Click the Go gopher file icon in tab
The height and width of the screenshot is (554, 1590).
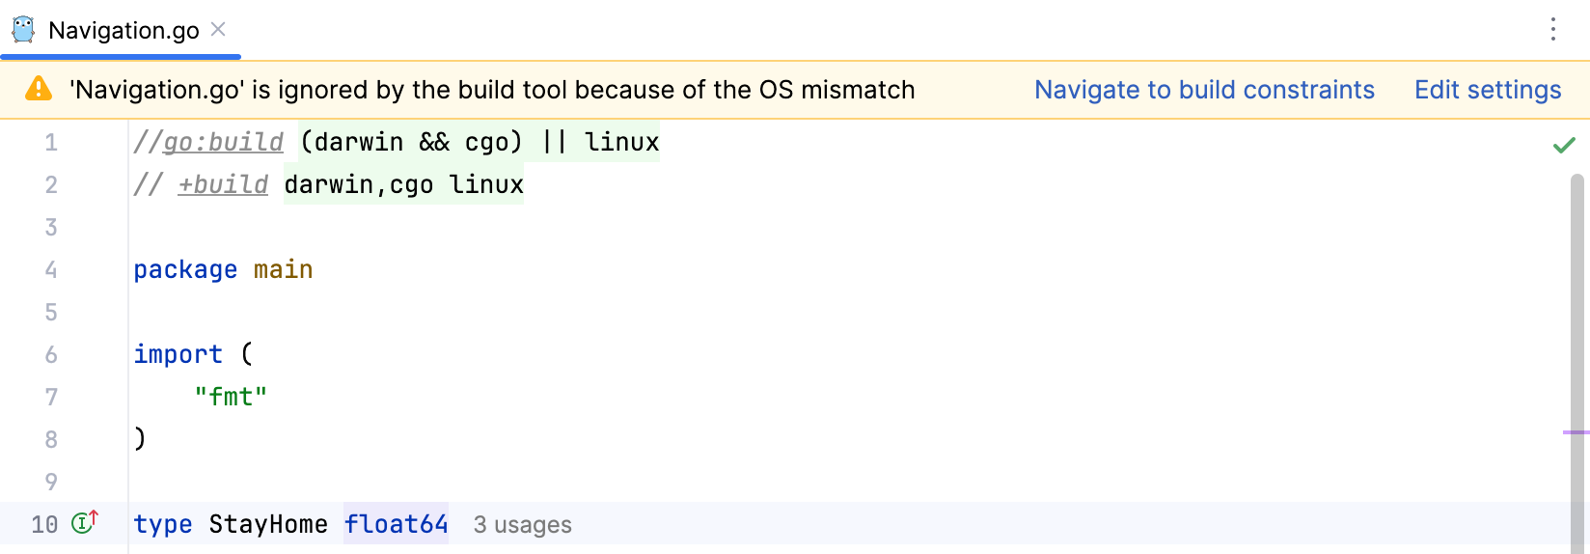23,30
